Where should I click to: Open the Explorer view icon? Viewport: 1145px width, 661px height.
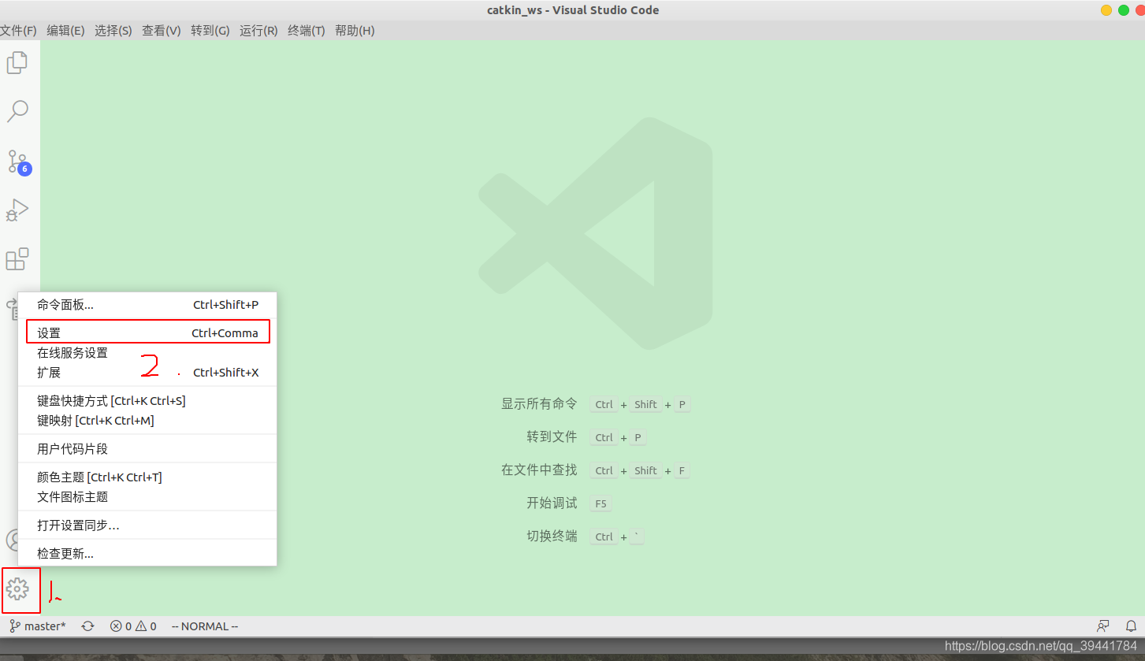pos(17,62)
